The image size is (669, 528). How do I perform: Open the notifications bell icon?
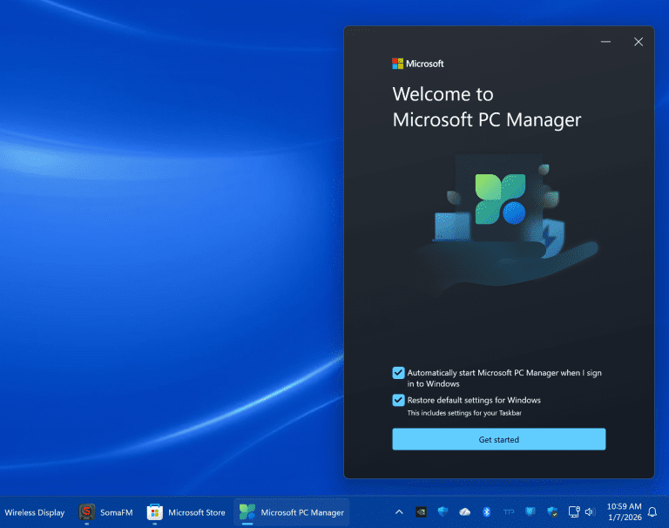click(x=652, y=512)
